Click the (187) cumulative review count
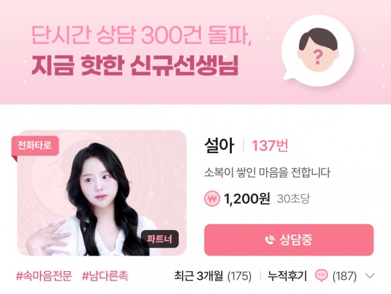The width and height of the screenshot is (391, 294). [x=344, y=276]
